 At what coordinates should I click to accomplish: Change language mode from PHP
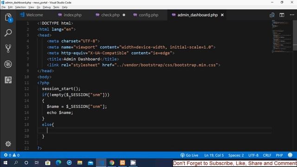coord(279,155)
